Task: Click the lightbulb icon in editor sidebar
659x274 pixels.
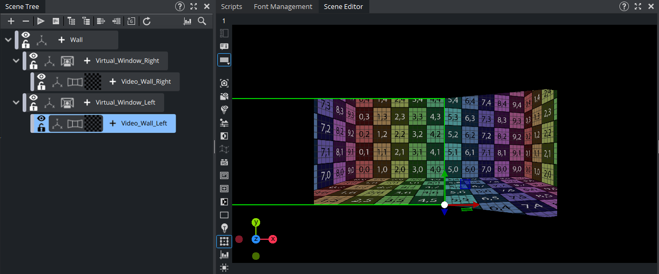Action: (x=224, y=228)
